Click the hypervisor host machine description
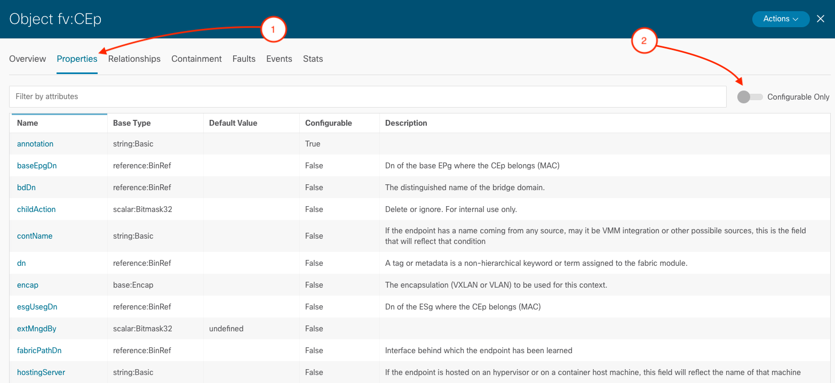This screenshot has width=835, height=383. 593,372
